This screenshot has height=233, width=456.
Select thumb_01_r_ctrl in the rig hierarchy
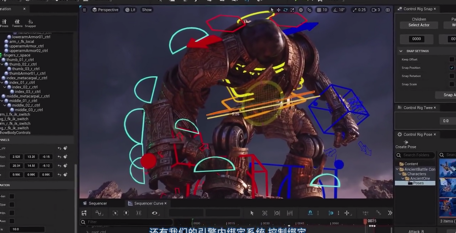[x=20, y=60]
